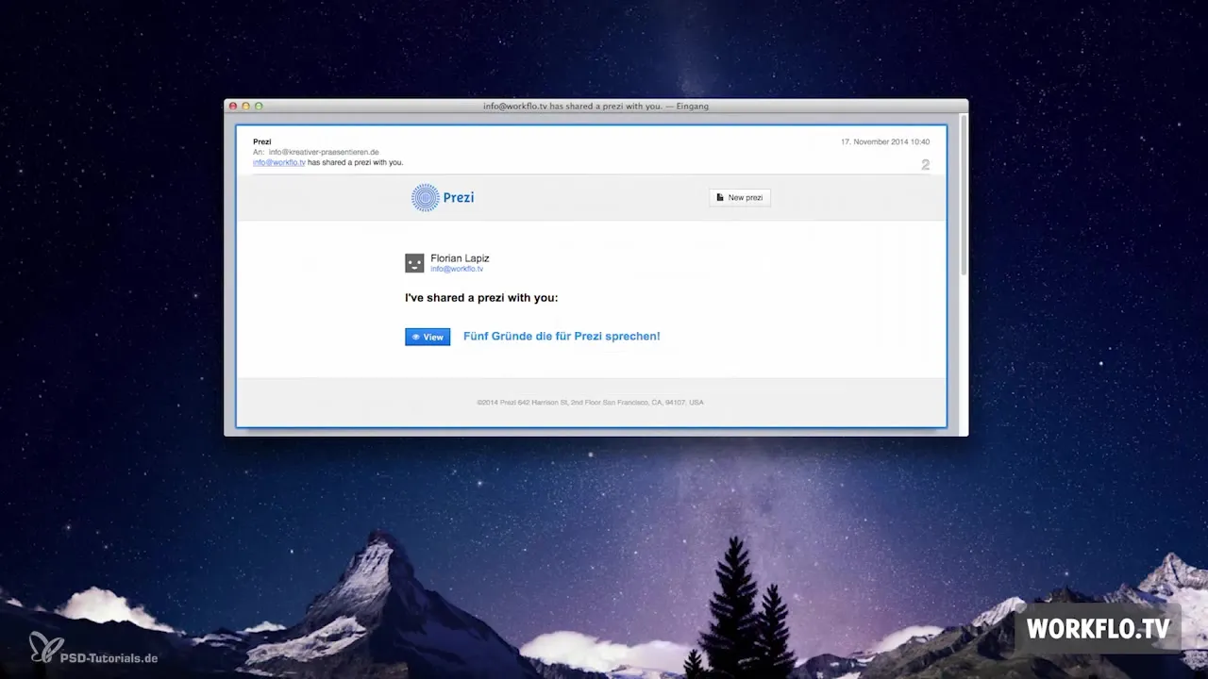Open the New prezi button

pos(740,197)
